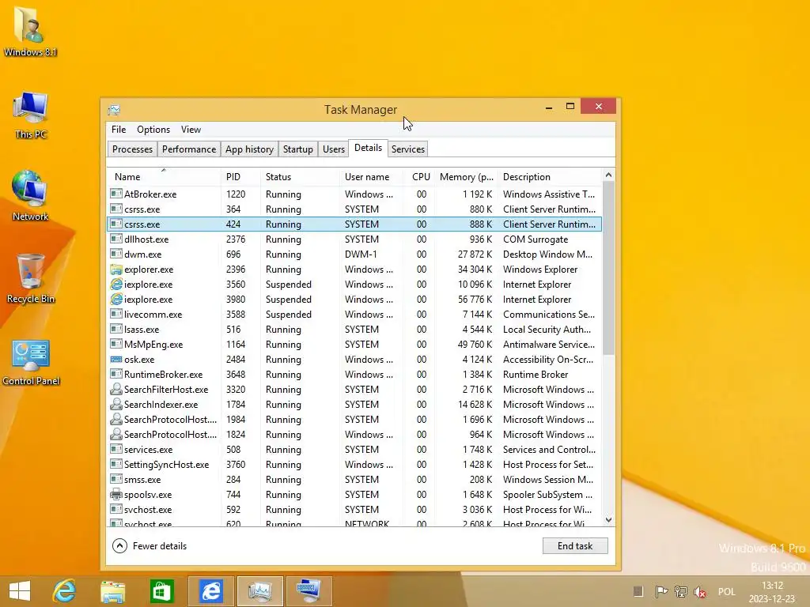810x607 pixels.
Task: Sort by the User name column header
Action: click(371, 176)
